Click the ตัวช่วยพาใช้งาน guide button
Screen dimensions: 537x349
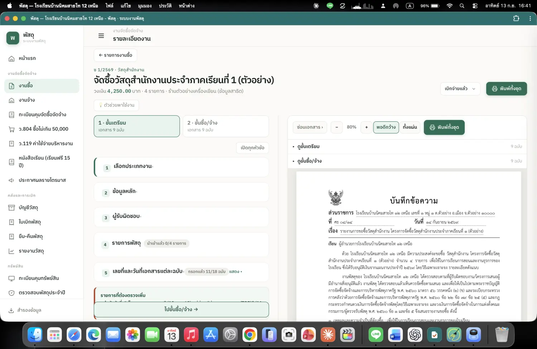coord(116,105)
